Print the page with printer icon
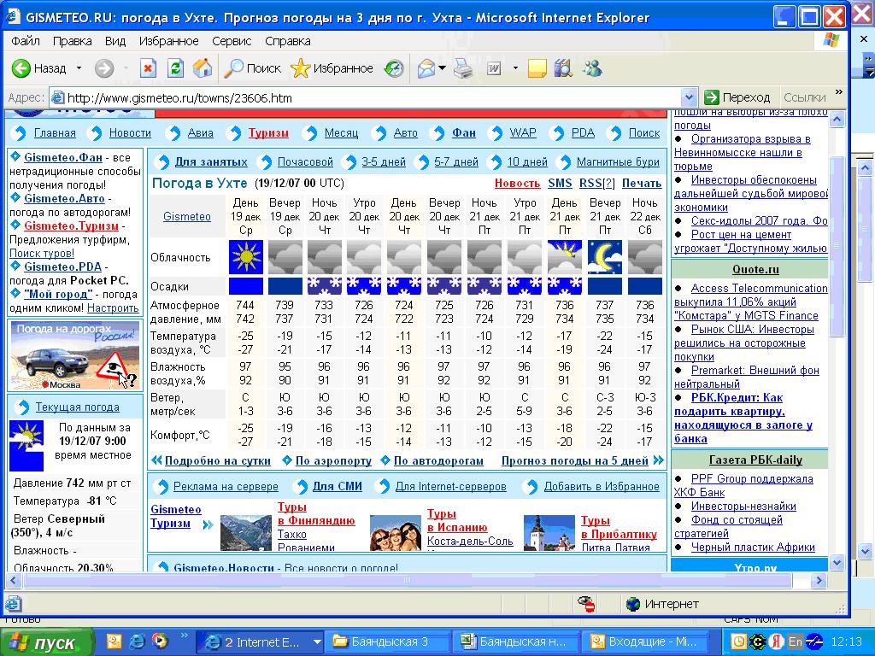The height and width of the screenshot is (656, 875). [x=462, y=68]
